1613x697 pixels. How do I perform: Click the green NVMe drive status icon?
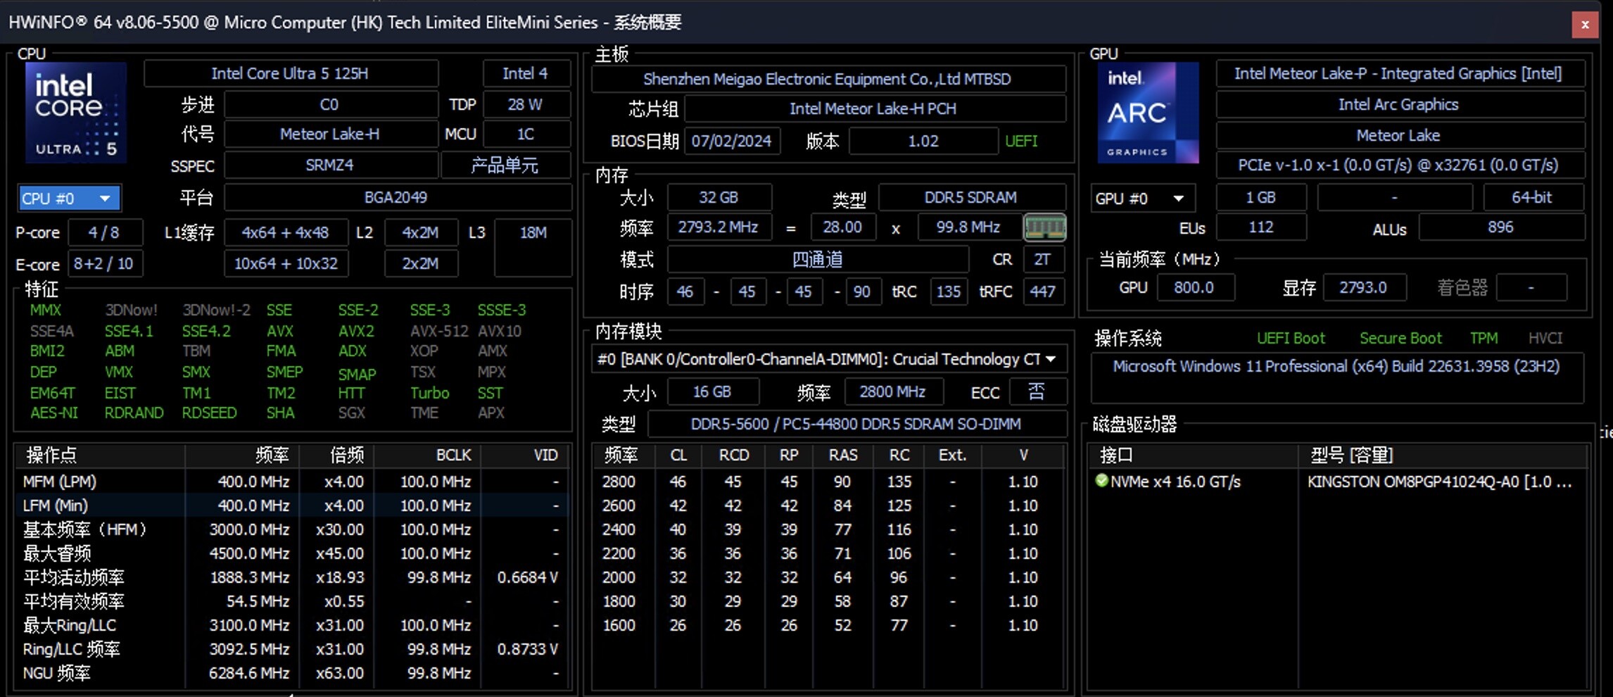(x=1101, y=481)
